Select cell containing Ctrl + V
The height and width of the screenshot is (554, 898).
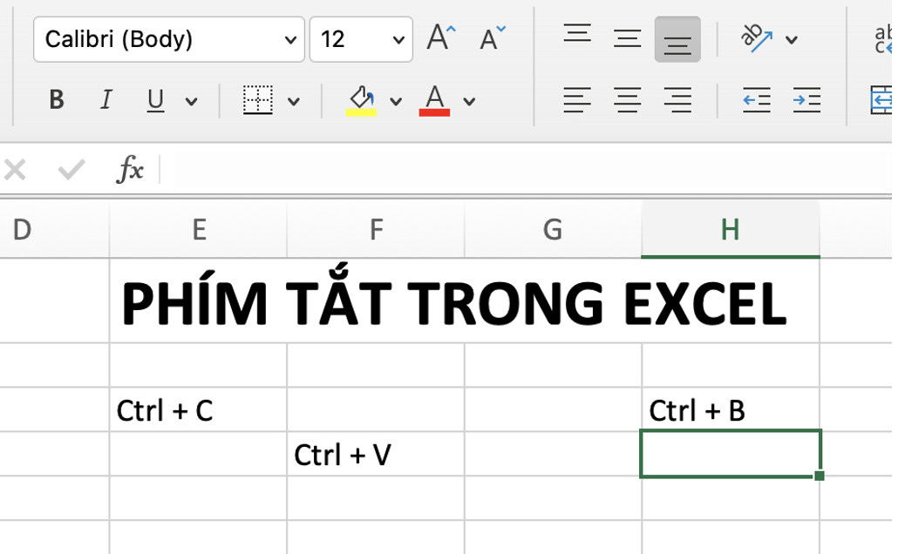coord(376,455)
